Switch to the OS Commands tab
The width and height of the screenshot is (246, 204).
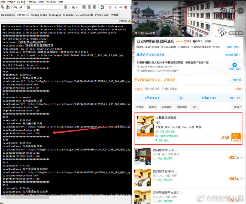click(84, 15)
